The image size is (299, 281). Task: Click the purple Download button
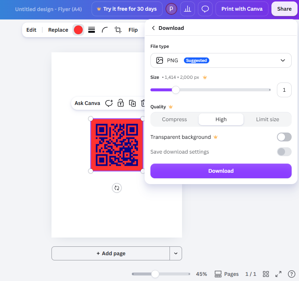[x=221, y=171]
